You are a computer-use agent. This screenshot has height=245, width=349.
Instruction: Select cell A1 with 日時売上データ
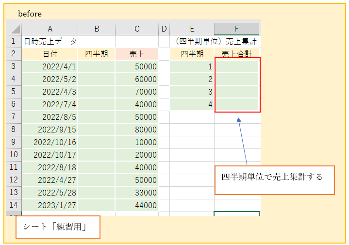tap(50, 41)
